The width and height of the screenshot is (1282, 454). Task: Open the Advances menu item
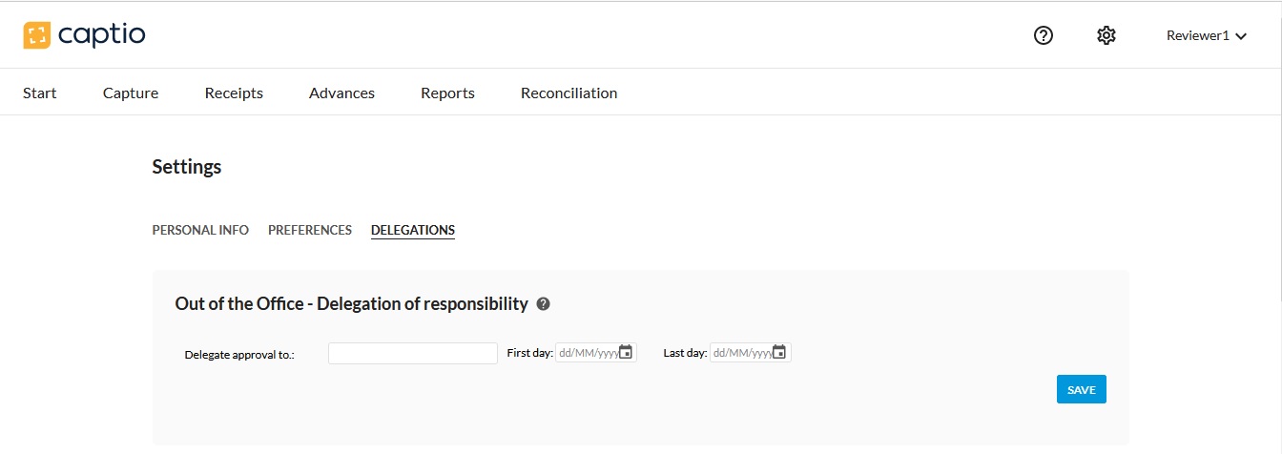341,93
